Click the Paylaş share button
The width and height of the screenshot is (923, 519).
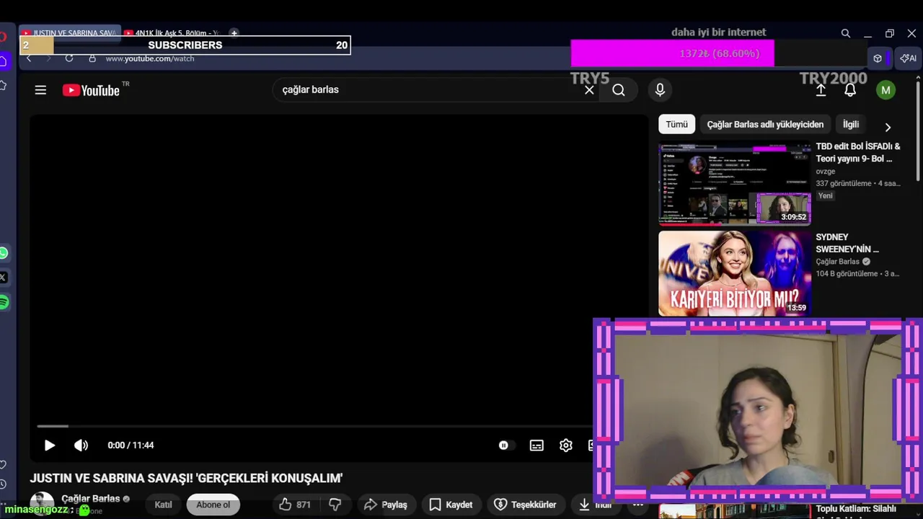pos(386,505)
